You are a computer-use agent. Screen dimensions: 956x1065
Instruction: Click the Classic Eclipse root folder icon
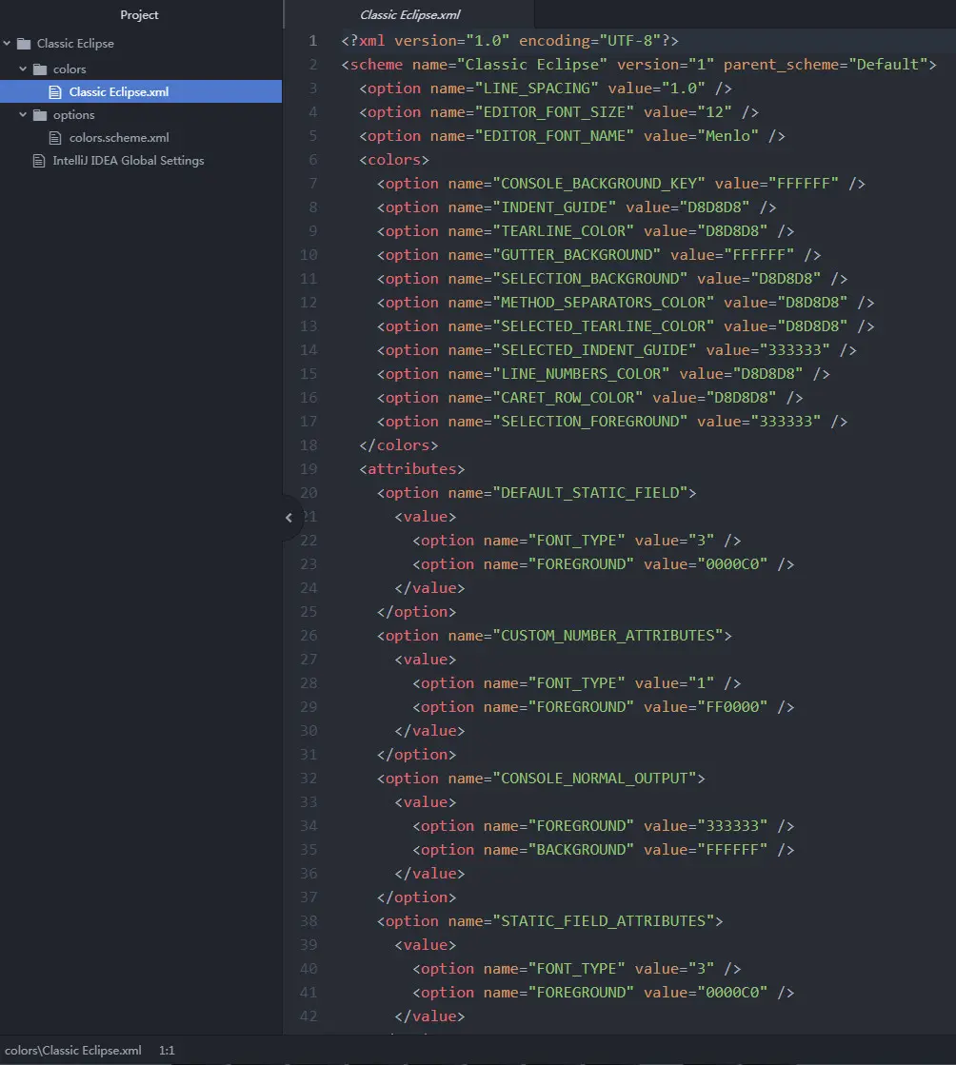[x=25, y=44]
